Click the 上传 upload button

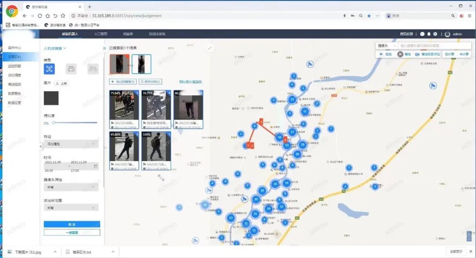pos(61,83)
